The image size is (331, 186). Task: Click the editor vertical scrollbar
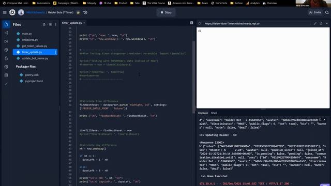193,77
